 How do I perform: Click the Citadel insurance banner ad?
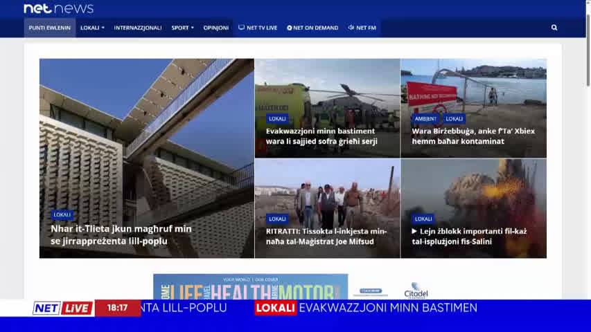pyautogui.click(x=290, y=287)
